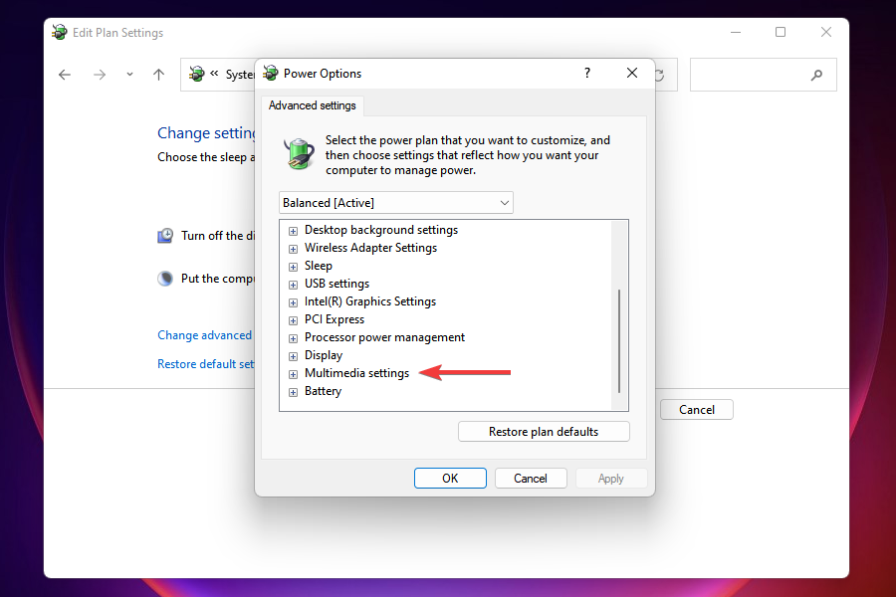Image resolution: width=896 pixels, height=597 pixels.
Task: Close the Power Options dialog
Action: click(x=632, y=73)
